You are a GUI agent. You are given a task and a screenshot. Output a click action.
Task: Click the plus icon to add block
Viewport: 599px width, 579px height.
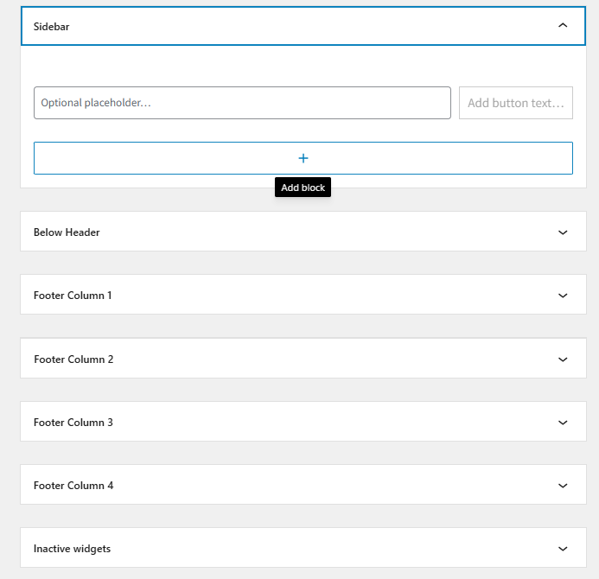(303, 158)
